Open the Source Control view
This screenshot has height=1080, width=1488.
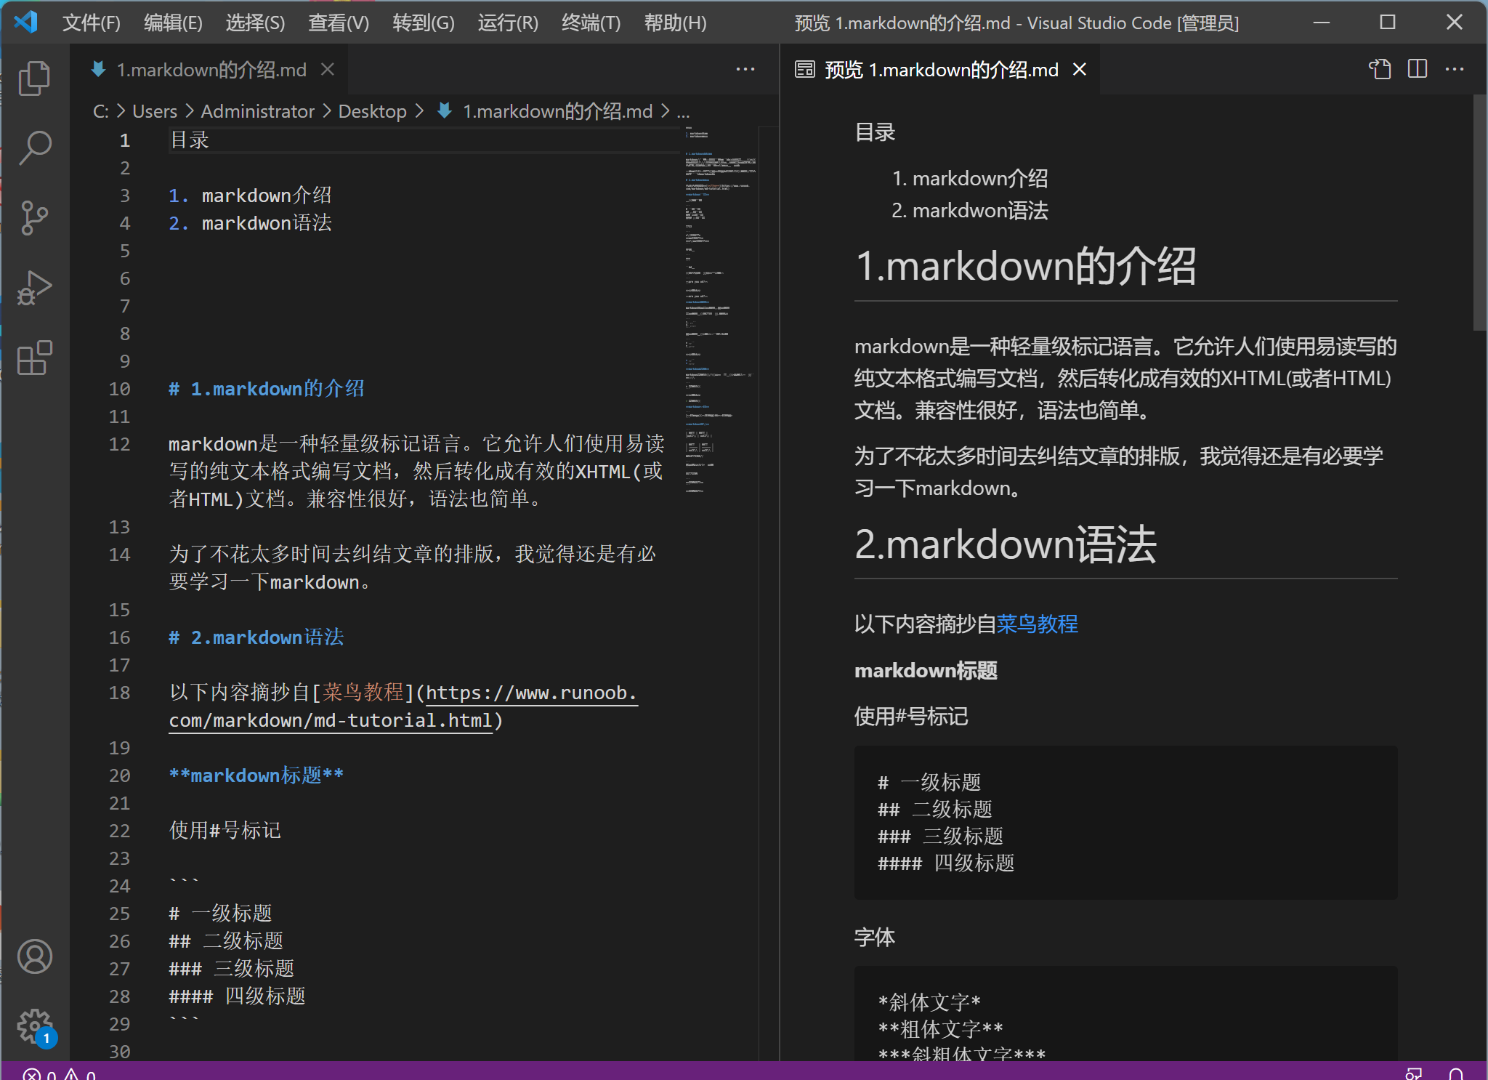click(34, 217)
